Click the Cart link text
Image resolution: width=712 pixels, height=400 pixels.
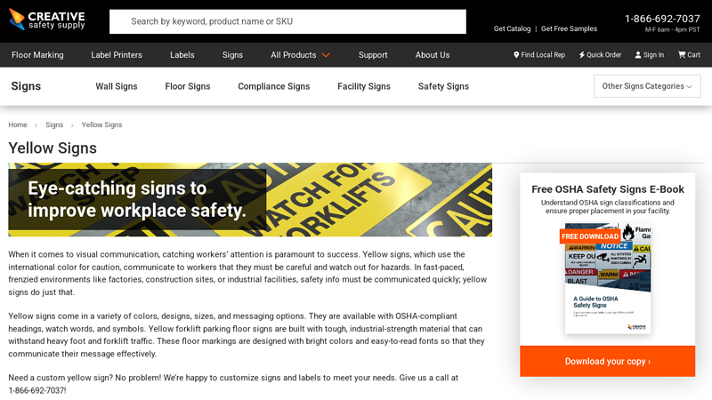click(694, 55)
